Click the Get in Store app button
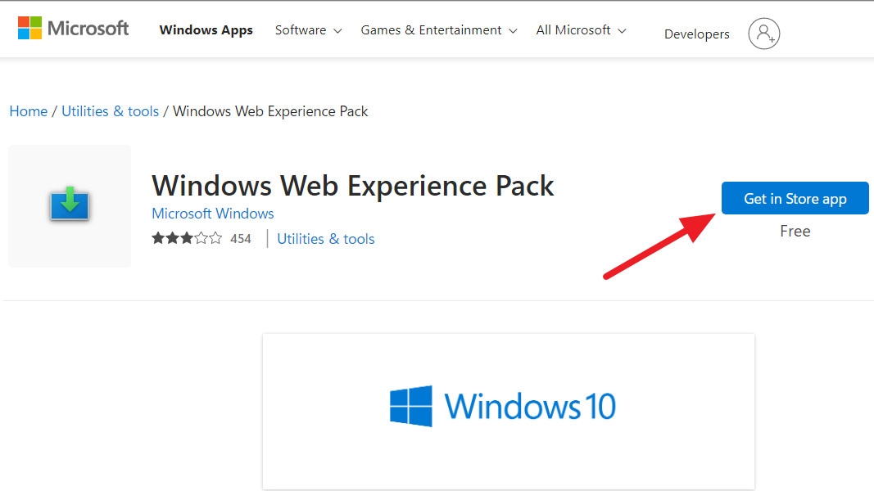Image resolution: width=874 pixels, height=491 pixels. click(x=795, y=198)
